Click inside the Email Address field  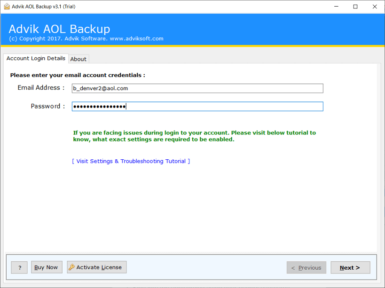197,88
